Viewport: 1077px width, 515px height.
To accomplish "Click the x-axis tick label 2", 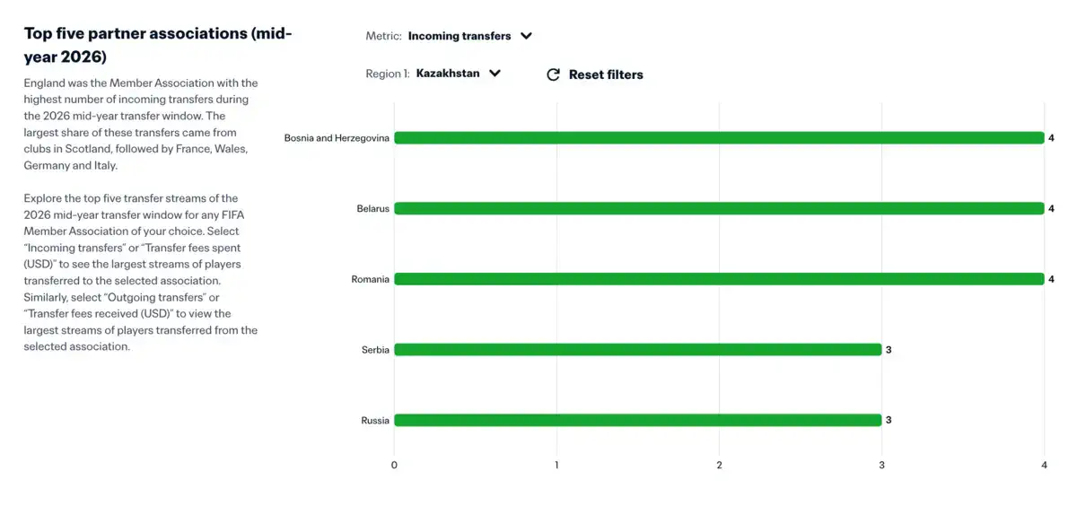I will coord(719,465).
